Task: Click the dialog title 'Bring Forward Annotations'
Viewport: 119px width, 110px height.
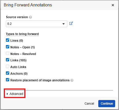Action: pyautogui.click(x=28, y=5)
